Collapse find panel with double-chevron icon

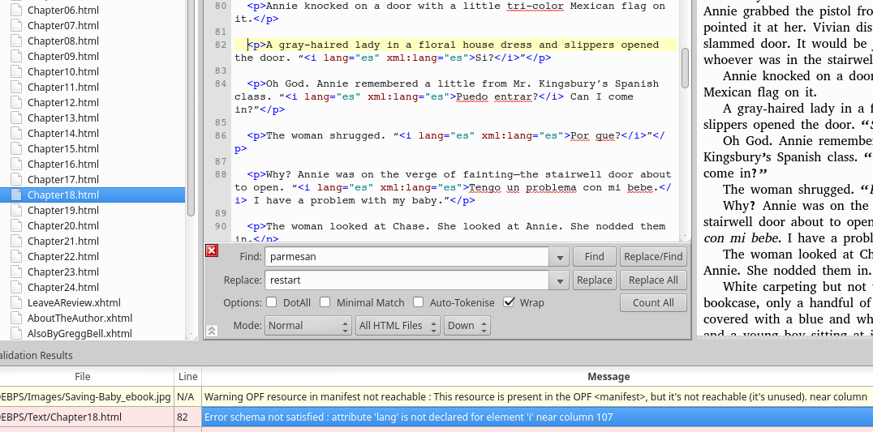point(212,331)
